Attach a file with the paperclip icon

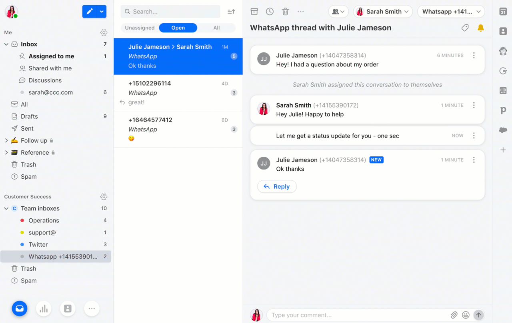(x=454, y=315)
